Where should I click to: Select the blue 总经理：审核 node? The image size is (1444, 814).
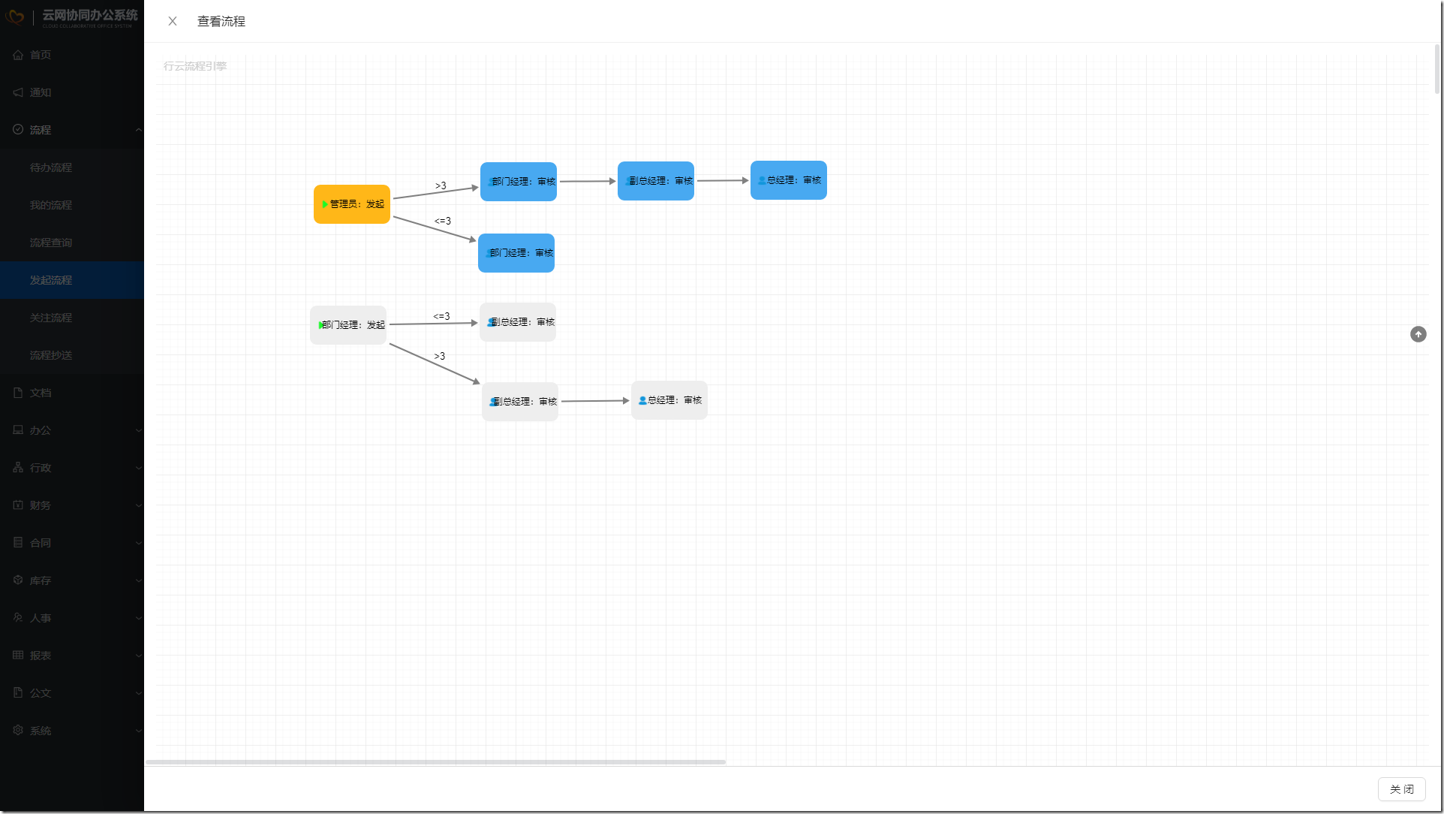point(789,180)
